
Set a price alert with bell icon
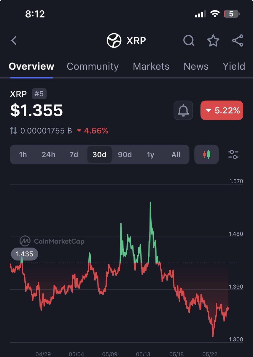pyautogui.click(x=183, y=110)
